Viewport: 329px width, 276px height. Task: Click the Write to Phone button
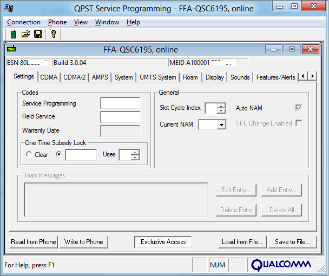(84, 242)
